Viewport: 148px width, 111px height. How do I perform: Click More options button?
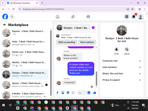tap(87, 42)
